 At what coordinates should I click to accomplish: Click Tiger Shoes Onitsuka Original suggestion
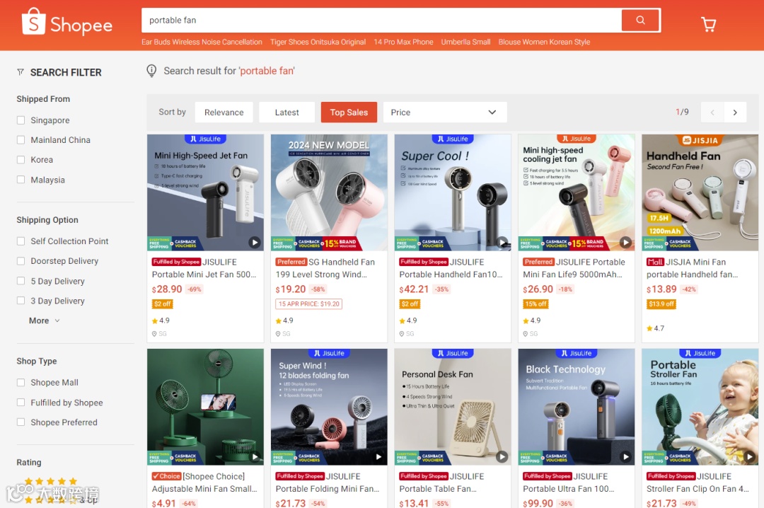pos(318,42)
